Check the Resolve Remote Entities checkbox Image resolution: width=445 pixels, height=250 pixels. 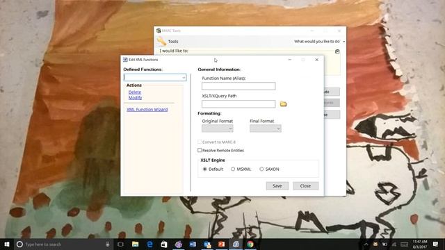[x=200, y=150]
